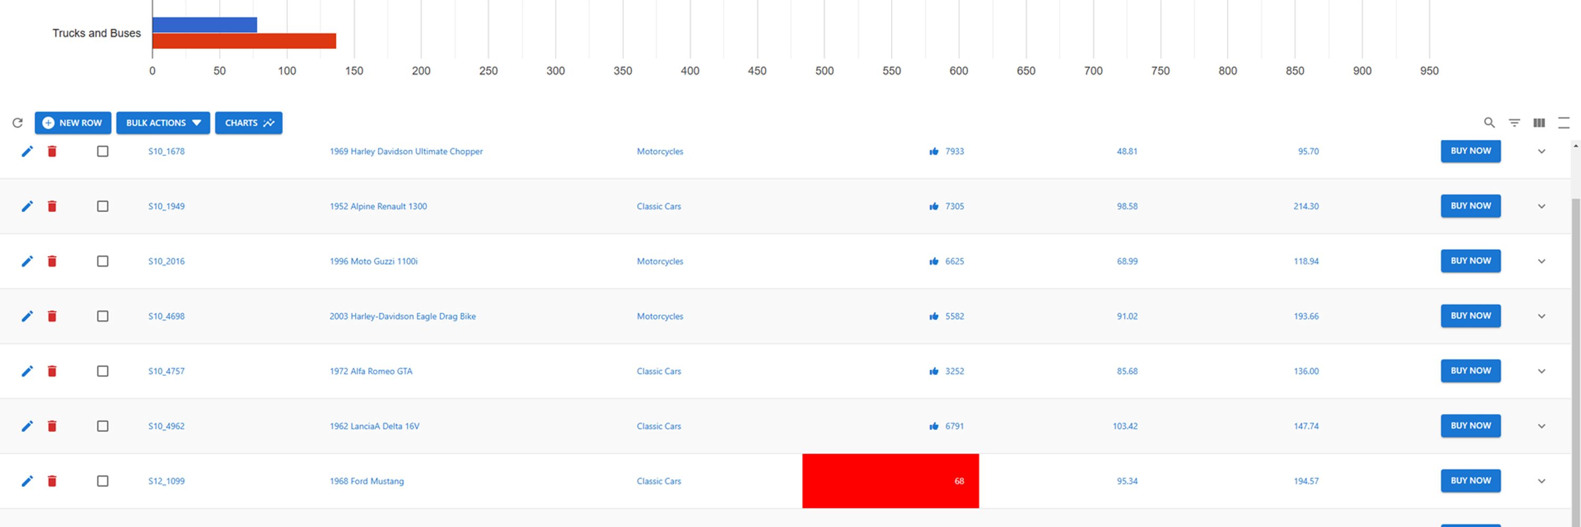Delete row S10_4698 with trash icon
This screenshot has width=1581, height=527.
(x=52, y=316)
